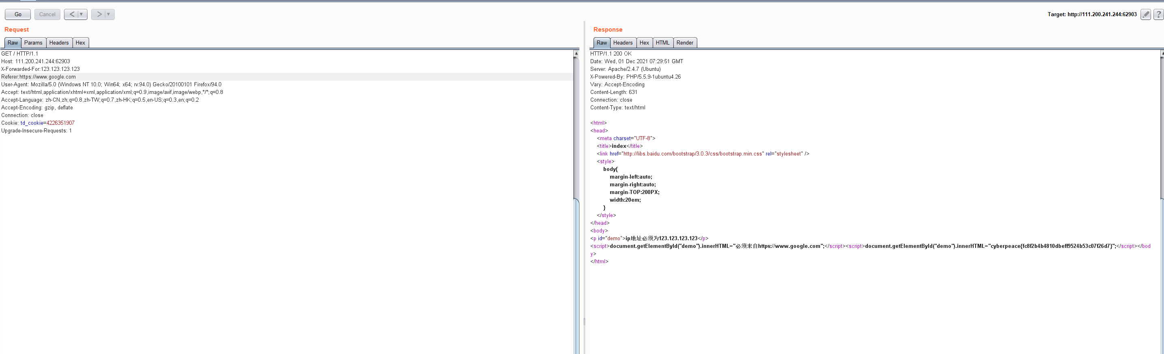Click the cookie value 4226351907
This screenshot has width=1164, height=354.
60,123
